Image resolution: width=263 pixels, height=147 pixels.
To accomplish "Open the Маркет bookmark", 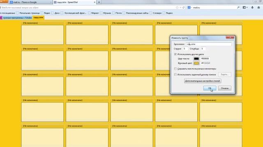I will [94, 13].
